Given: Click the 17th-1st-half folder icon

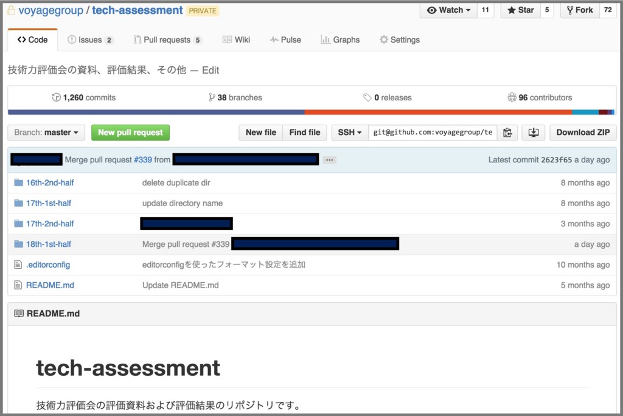Looking at the screenshot, I should [18, 203].
